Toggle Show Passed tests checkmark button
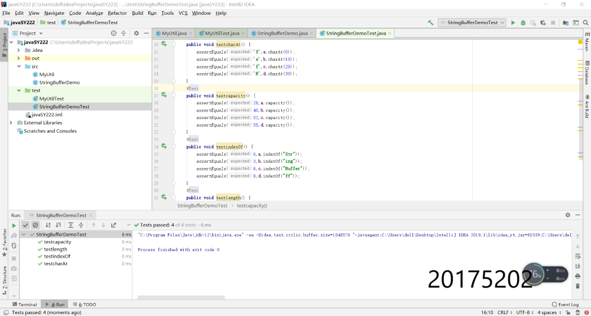Screen dimensions: 591x316 tap(25, 225)
